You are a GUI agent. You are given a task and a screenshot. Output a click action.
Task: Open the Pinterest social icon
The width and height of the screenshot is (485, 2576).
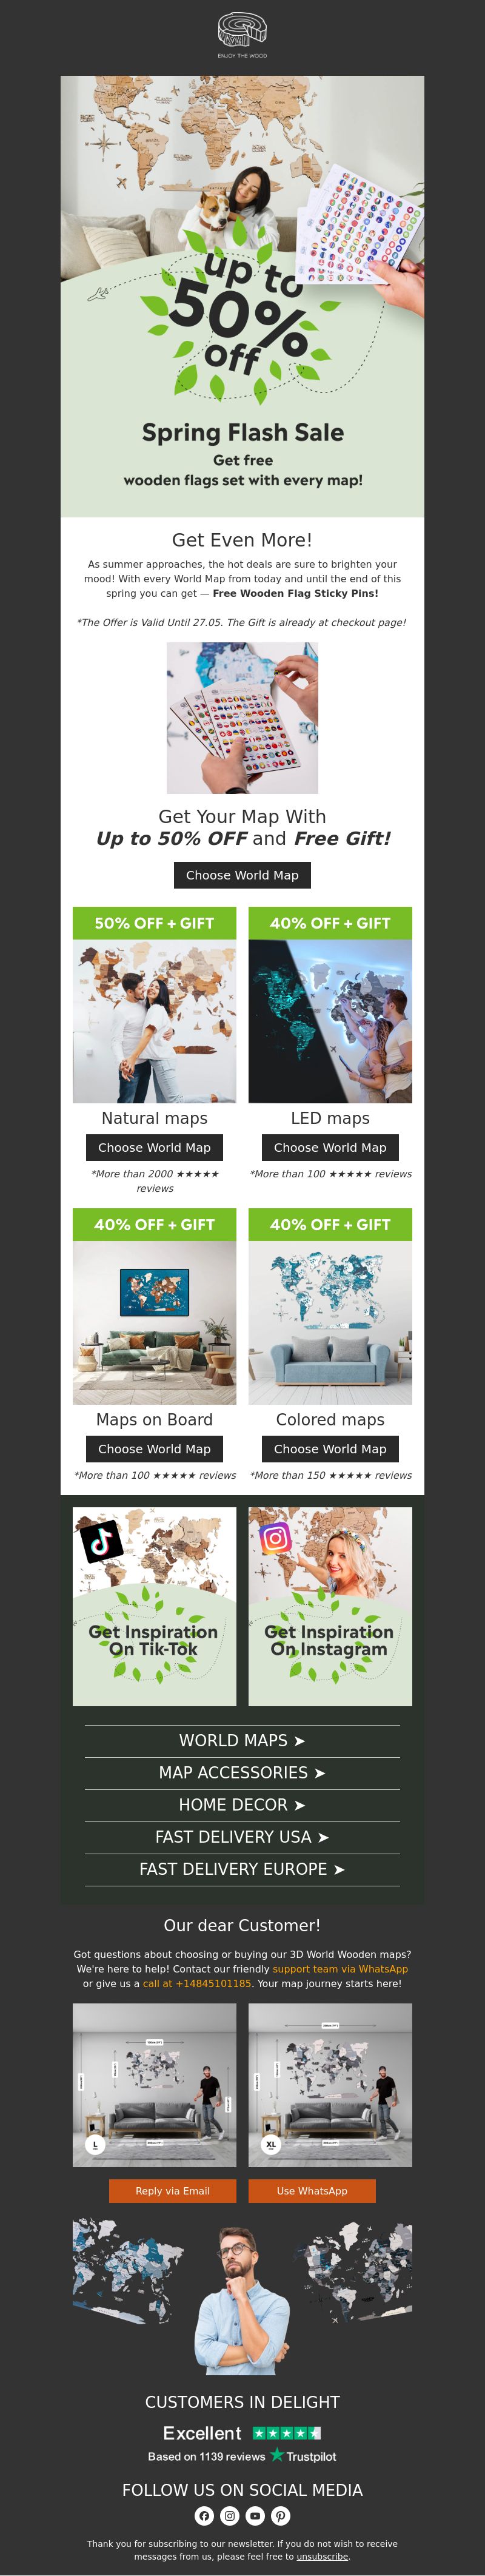point(281,2515)
